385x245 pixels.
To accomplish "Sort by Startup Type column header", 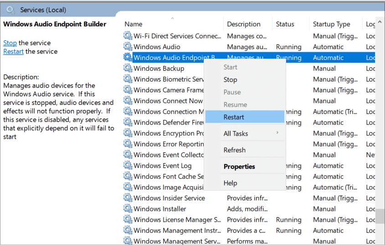I will (336, 24).
